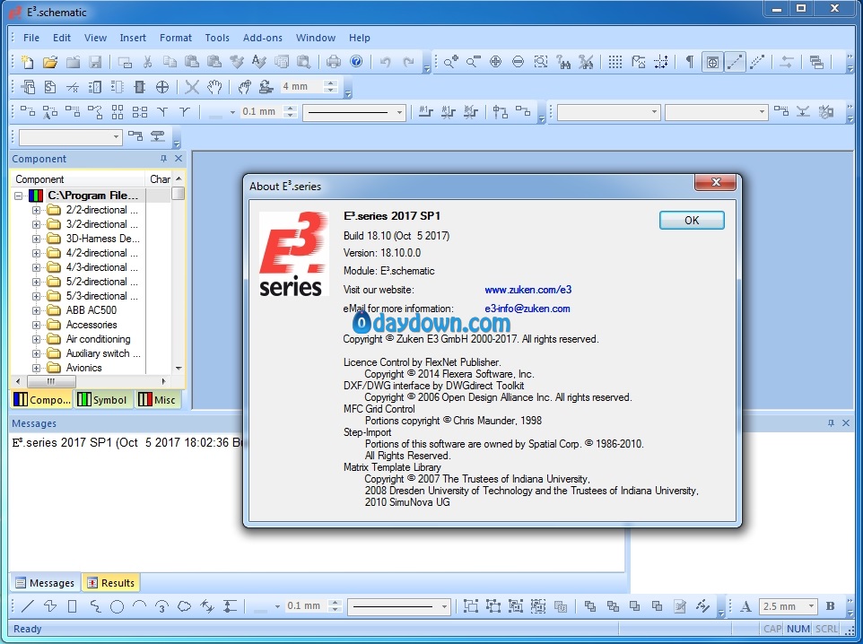Click the magnifier with plus zoom icon
The image size is (863, 644).
coord(450,62)
